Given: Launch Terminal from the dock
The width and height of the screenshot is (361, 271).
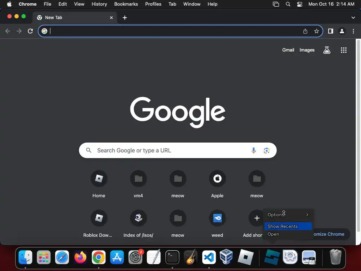Looking at the screenshot, I should click(172, 257).
